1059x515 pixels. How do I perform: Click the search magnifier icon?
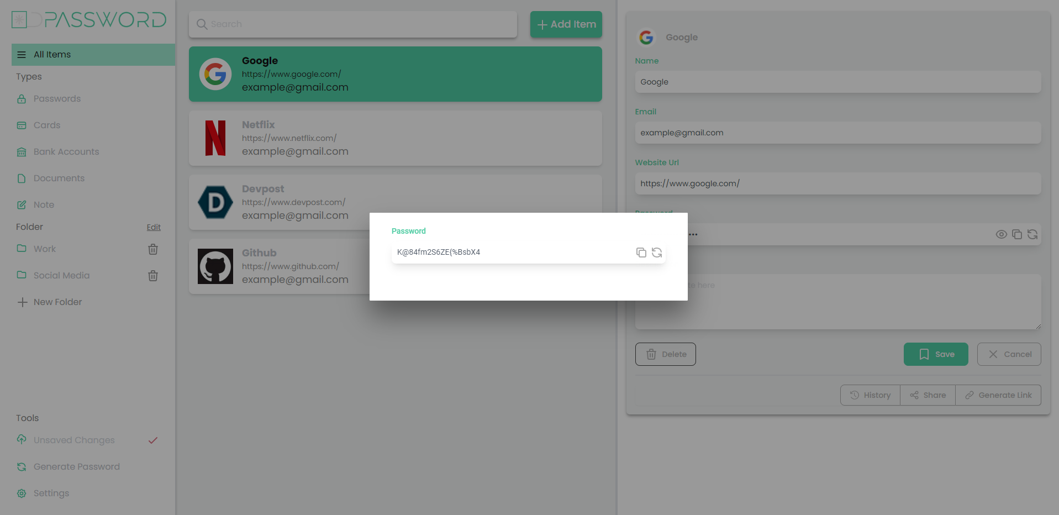tap(202, 24)
